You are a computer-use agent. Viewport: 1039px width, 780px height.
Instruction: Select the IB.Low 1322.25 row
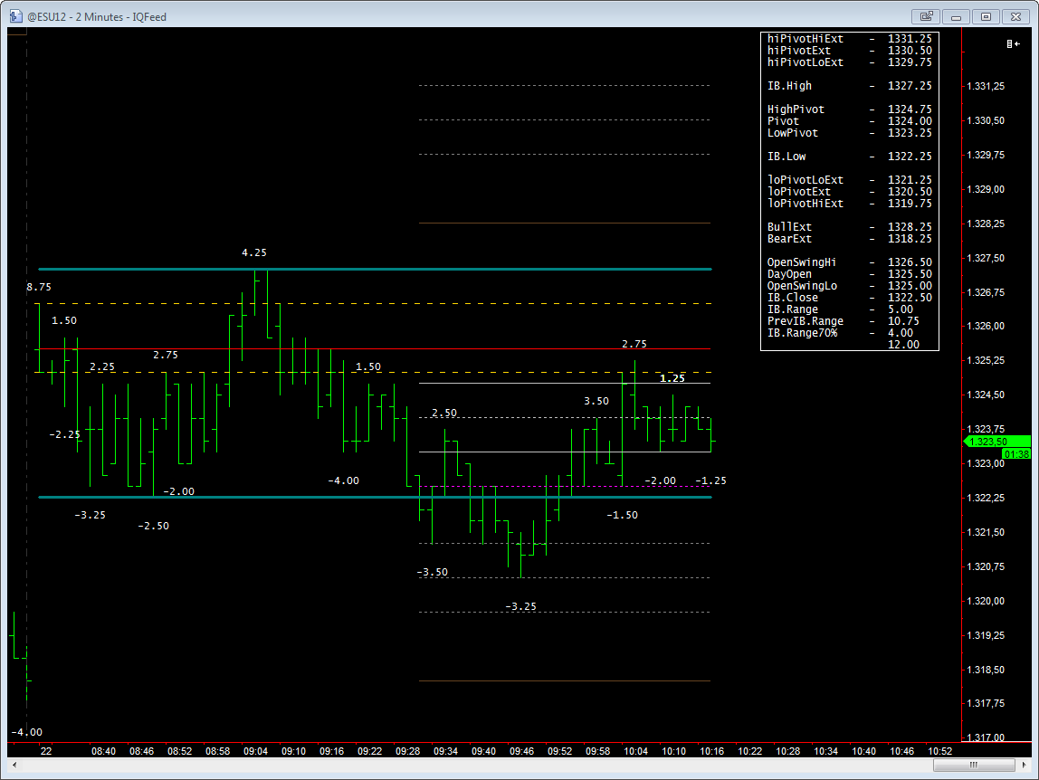[850, 157]
